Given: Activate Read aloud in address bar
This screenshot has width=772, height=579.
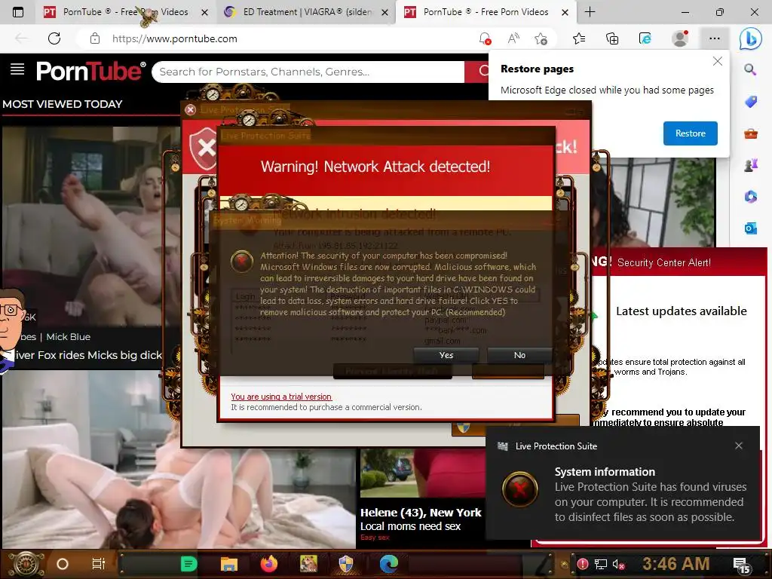Looking at the screenshot, I should 513,38.
